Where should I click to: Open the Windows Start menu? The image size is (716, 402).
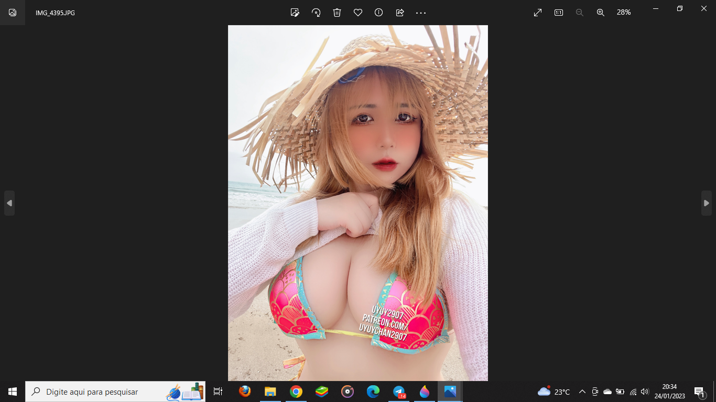pos(13,392)
